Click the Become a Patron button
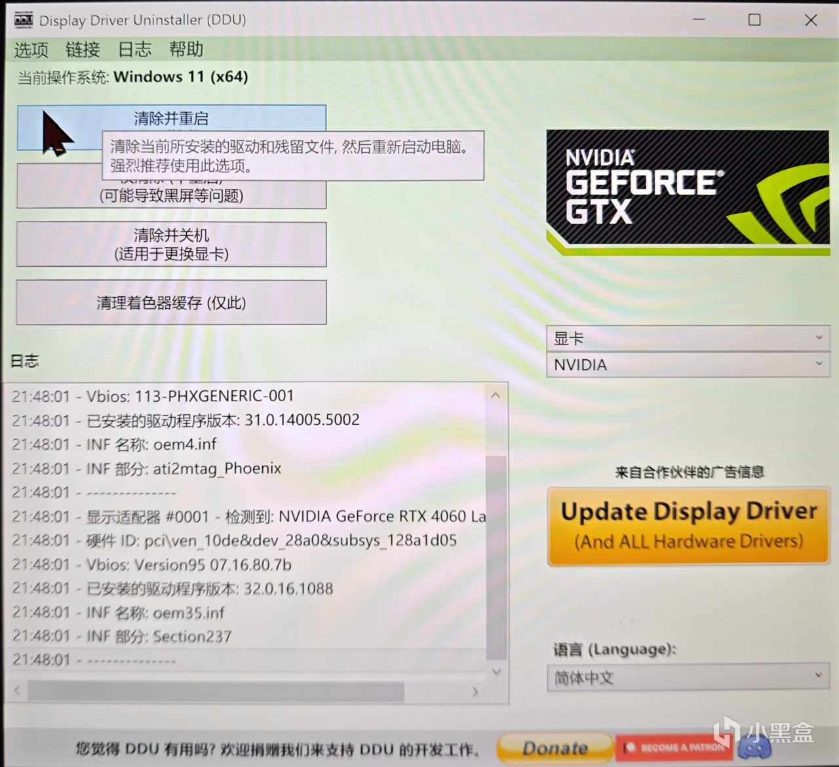The width and height of the screenshot is (839, 767). (675, 747)
